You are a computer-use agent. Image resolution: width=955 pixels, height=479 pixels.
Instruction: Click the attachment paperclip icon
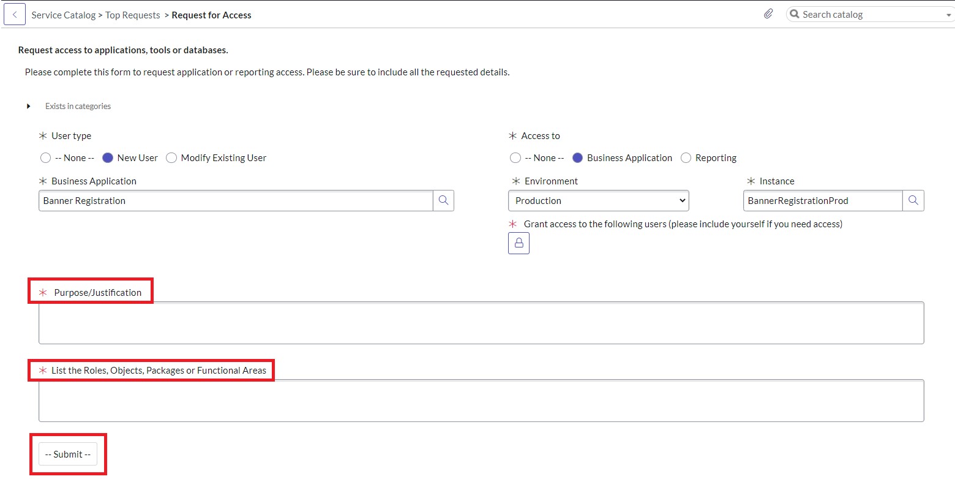tap(768, 13)
